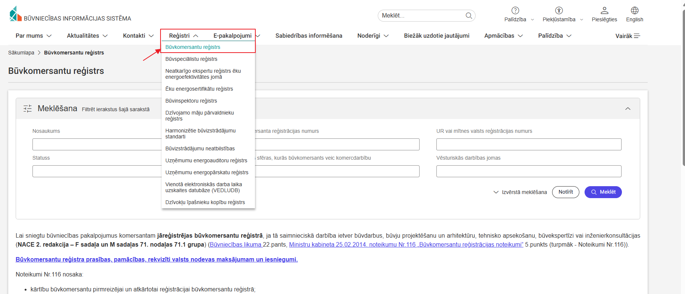
Task: Click the magnifier icon in the search box
Action: [469, 16]
